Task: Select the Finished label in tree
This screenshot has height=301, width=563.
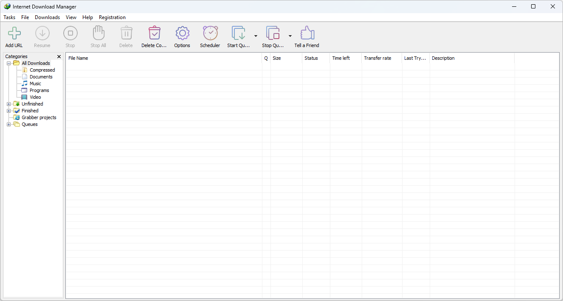Action: coord(30,111)
